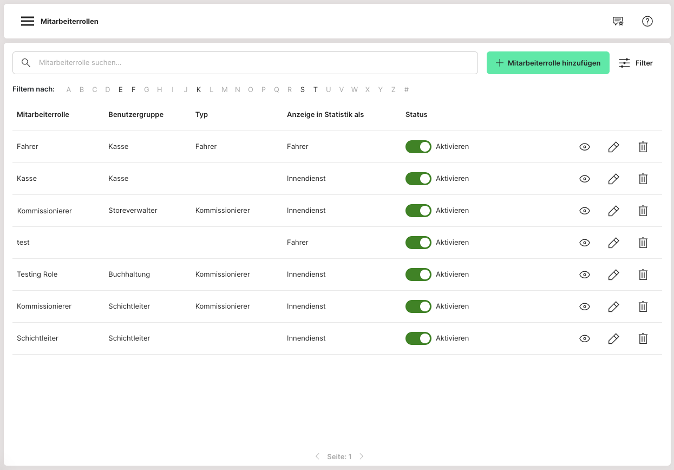Click Mitarbeiterrolle hinzufügen button

pos(548,63)
